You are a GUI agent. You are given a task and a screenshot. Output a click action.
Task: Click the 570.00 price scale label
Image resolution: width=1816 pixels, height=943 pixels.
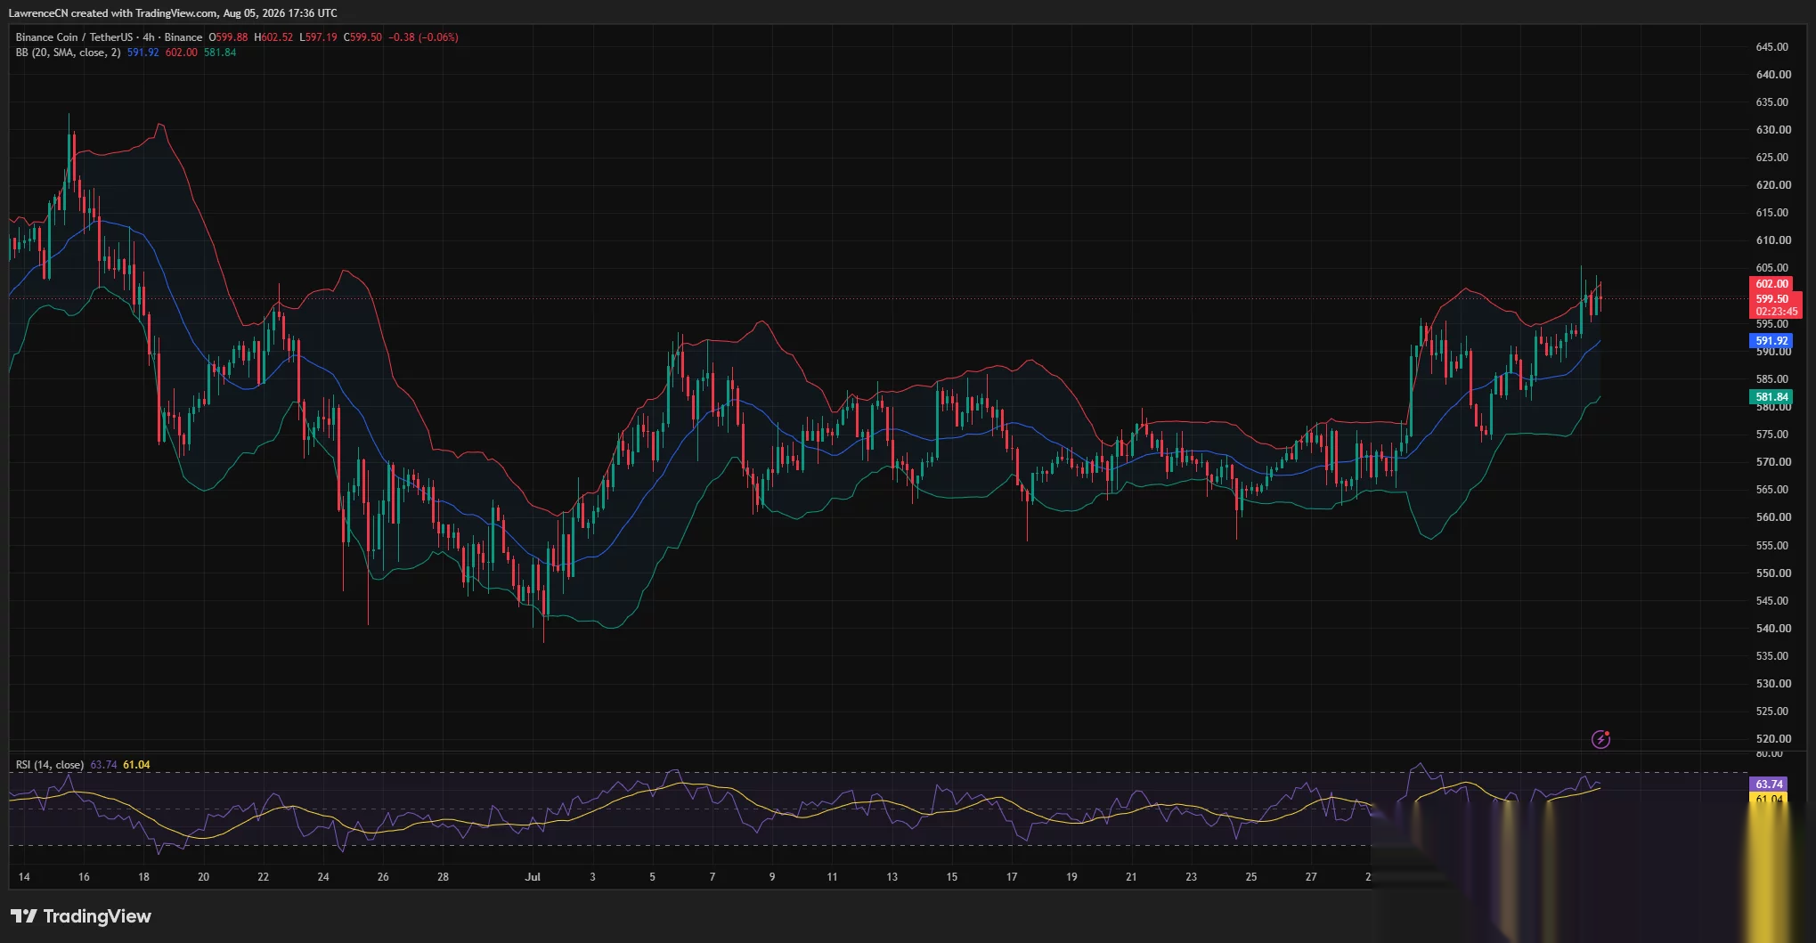[1772, 462]
